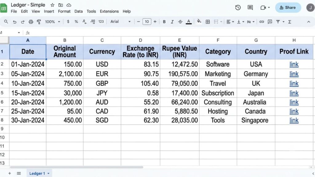Collapse the menus with the chevron
315x177 pixels.
tap(309, 22)
